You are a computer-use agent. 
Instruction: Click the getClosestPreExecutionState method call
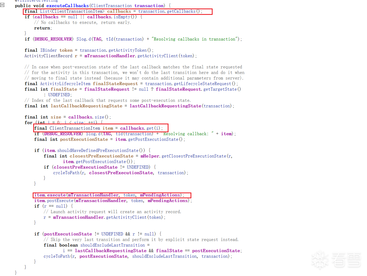194,156
